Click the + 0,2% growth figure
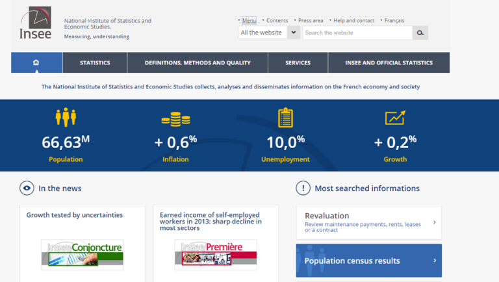This screenshot has height=282, width=499. pos(395,142)
